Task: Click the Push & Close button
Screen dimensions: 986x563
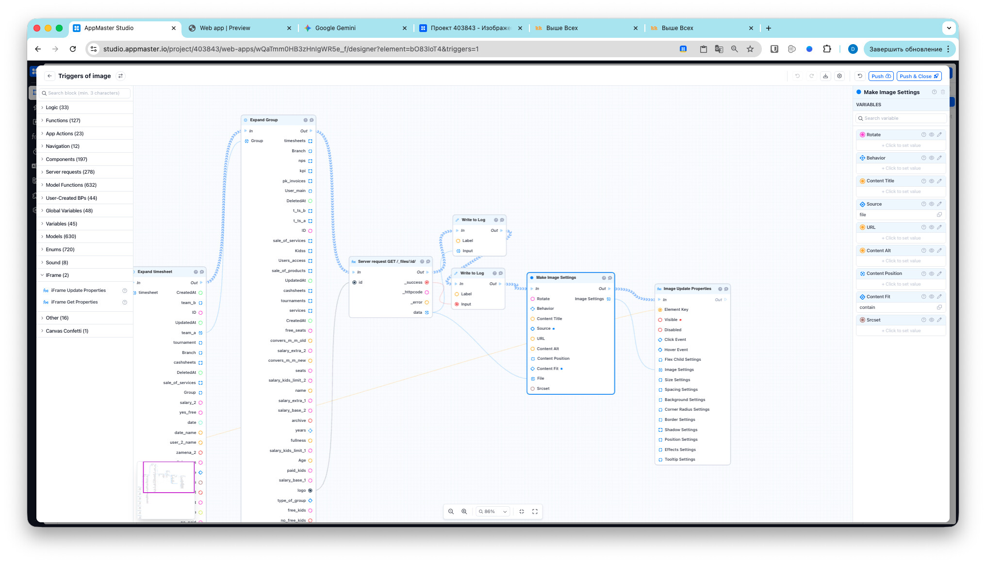Action: point(919,76)
